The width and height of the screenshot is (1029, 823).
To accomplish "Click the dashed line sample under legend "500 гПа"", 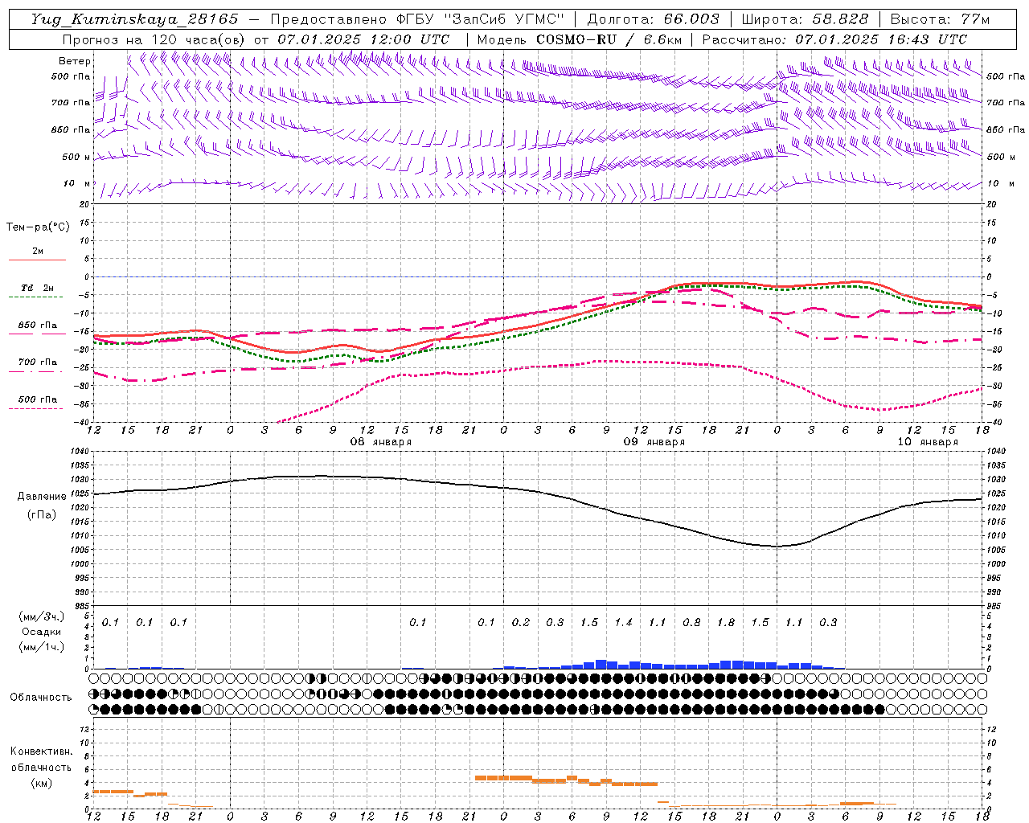I will tap(37, 408).
